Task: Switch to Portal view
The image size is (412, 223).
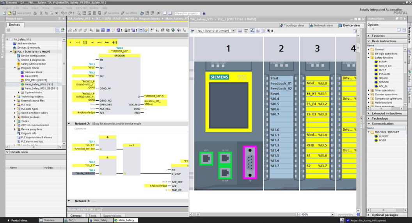Action: click(x=17, y=220)
